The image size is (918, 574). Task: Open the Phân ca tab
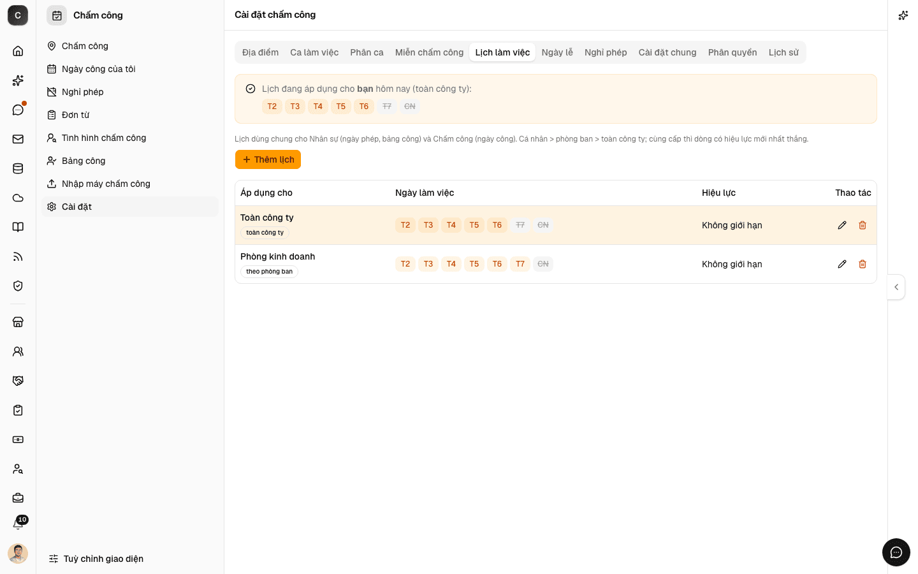coord(367,52)
